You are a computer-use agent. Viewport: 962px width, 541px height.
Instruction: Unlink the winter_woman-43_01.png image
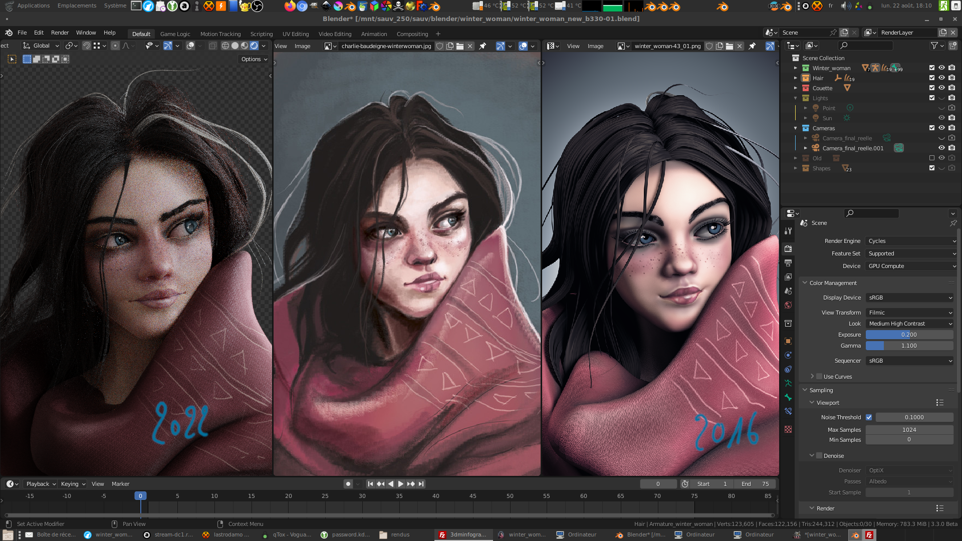(740, 46)
